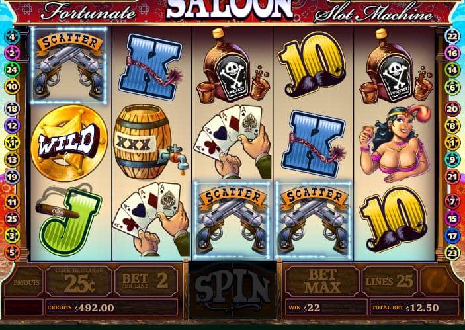
Task: Open the Payouts table
Action: point(26,282)
